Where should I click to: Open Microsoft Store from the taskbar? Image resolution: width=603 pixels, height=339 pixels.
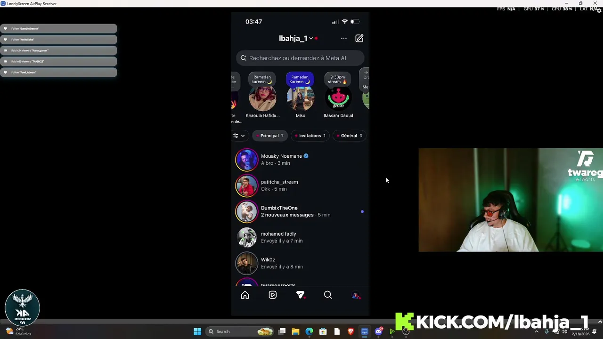(x=323, y=331)
